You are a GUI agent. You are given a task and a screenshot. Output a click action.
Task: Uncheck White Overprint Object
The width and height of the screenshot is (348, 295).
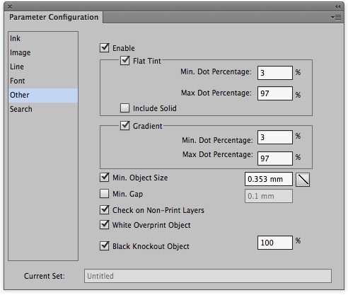click(x=105, y=224)
